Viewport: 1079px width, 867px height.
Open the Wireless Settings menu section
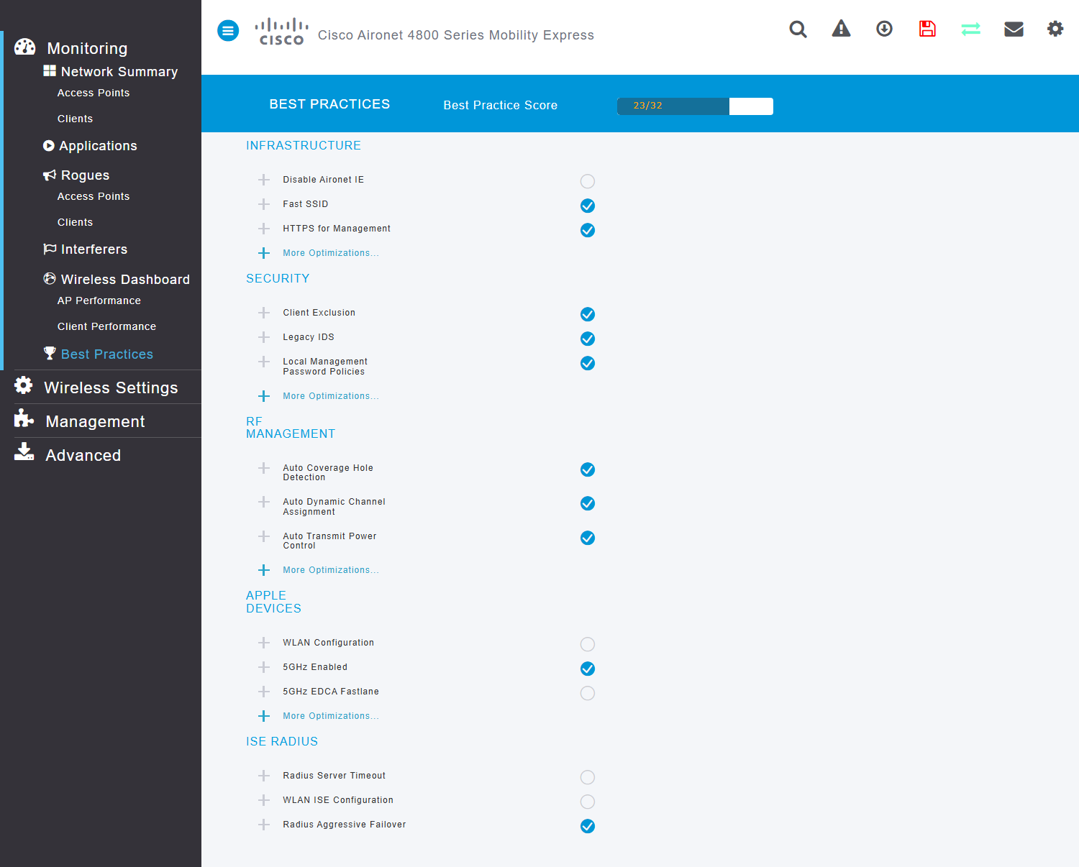pyautogui.click(x=111, y=387)
